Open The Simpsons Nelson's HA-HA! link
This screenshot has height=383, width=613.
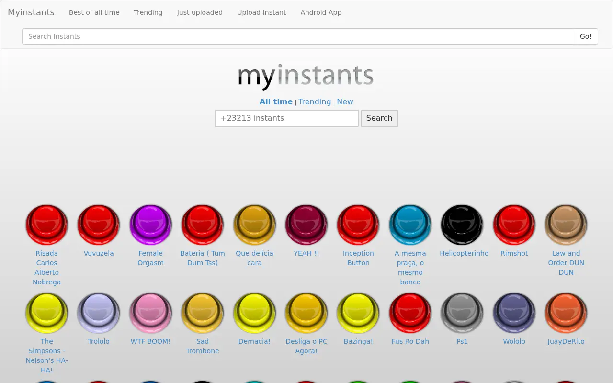coord(47,356)
